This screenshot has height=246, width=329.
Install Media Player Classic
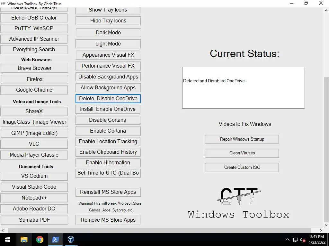pos(34,155)
